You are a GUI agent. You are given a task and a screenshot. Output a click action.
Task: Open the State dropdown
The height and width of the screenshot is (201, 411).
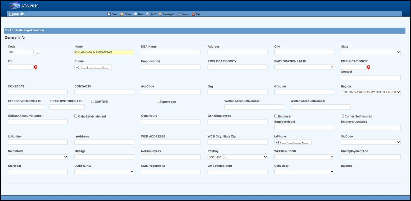point(371,53)
